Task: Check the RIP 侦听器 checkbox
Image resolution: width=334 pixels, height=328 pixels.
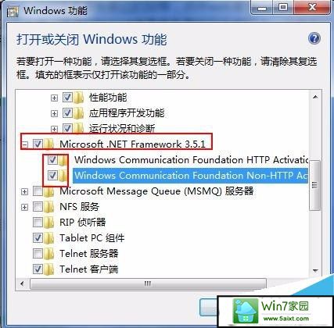Action: (38, 222)
